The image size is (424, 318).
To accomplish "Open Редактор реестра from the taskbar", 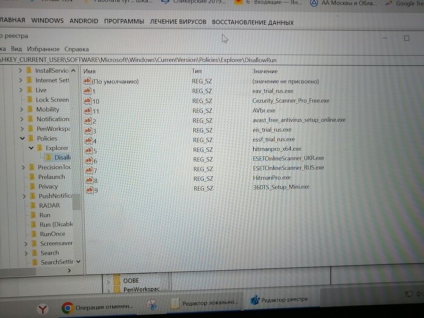I will click(x=279, y=300).
